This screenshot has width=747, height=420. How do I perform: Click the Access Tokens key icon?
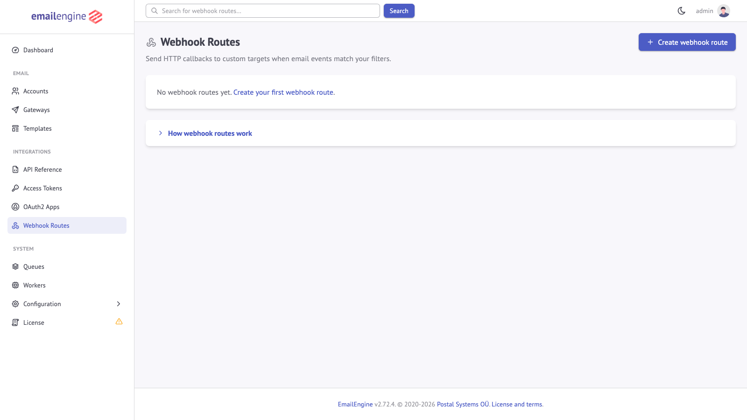[x=15, y=188]
